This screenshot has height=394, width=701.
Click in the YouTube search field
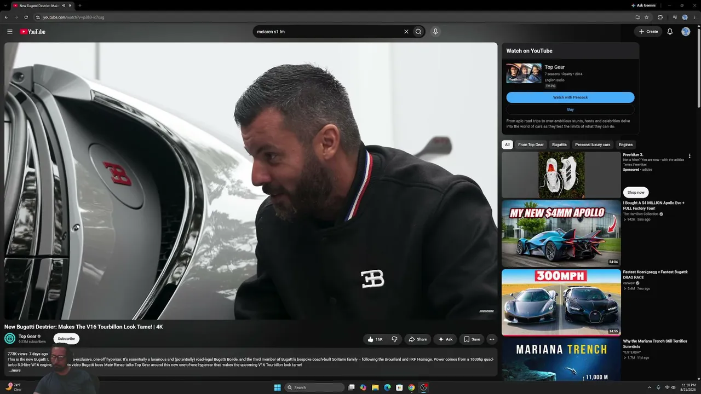coord(329,32)
